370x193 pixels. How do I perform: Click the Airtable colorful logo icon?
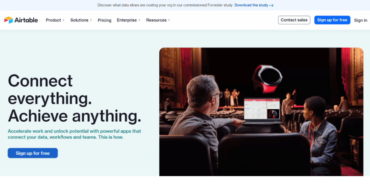pyautogui.click(x=8, y=20)
